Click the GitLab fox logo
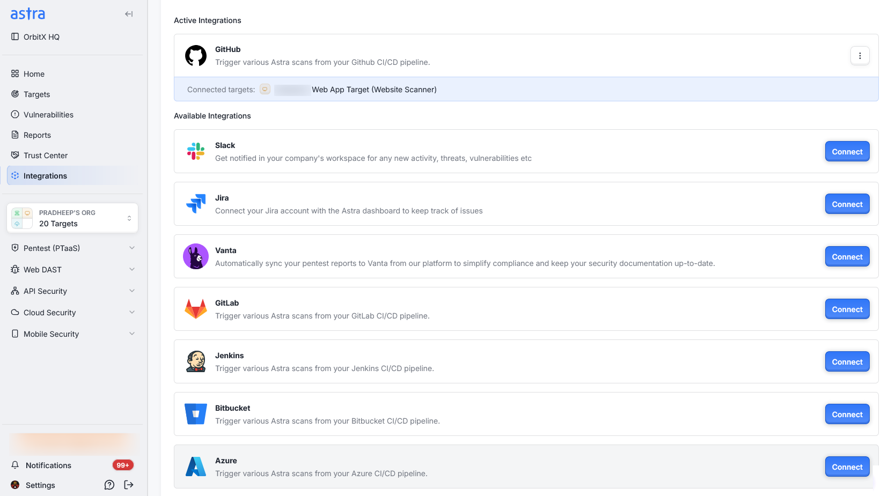The height and width of the screenshot is (496, 881). pyautogui.click(x=196, y=309)
